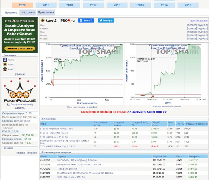
Task: Click правка link in the О себе row
Action: tap(192, 38)
